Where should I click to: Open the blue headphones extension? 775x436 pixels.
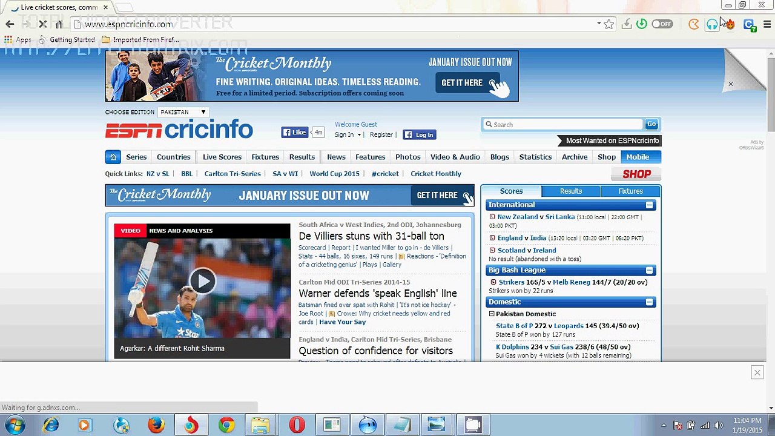click(712, 24)
